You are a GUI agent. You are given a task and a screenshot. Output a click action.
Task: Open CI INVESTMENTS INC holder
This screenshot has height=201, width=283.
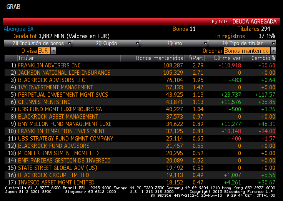point(140,102)
